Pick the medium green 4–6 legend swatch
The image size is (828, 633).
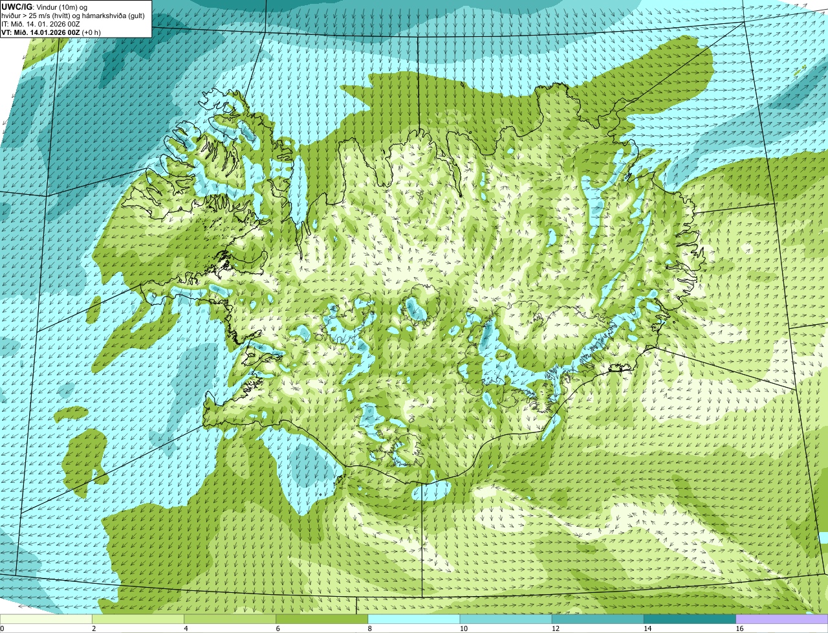230,619
